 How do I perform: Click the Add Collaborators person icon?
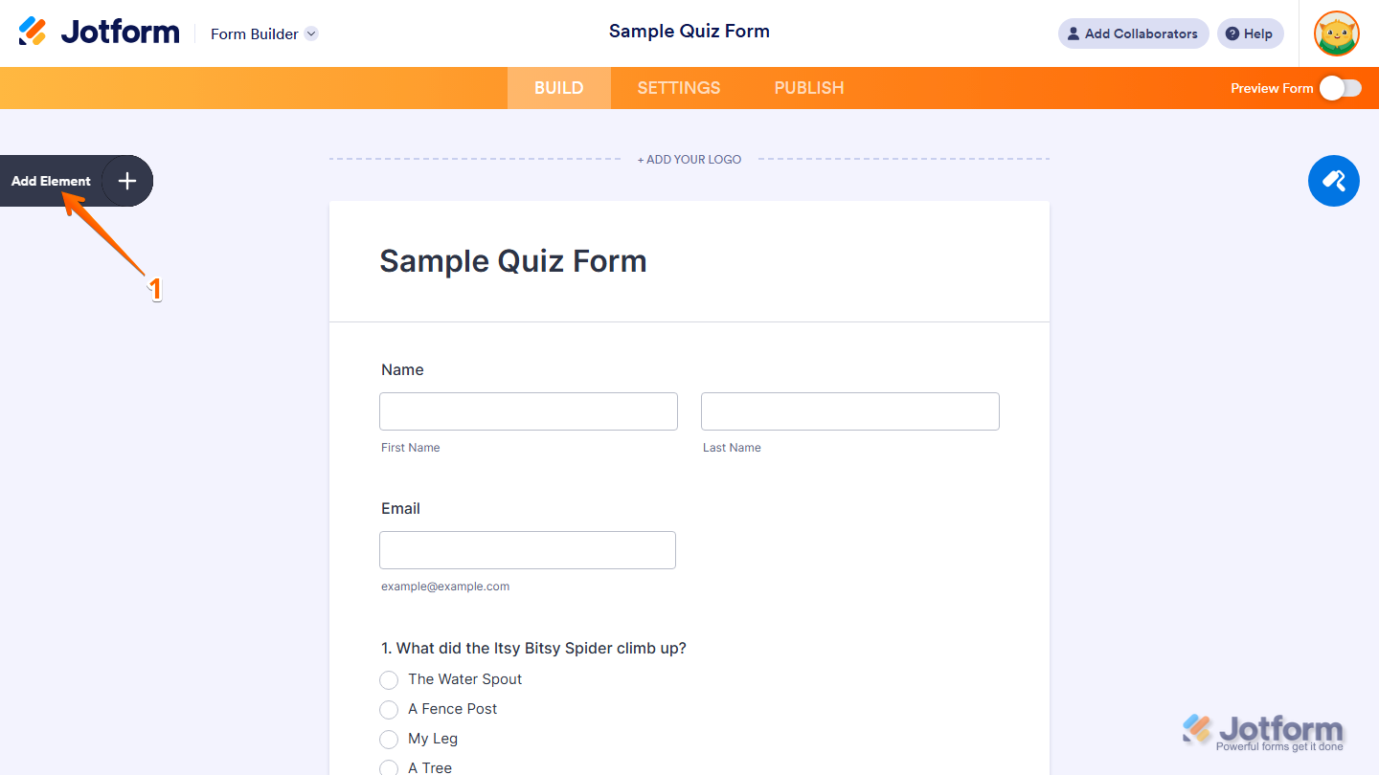click(x=1074, y=33)
